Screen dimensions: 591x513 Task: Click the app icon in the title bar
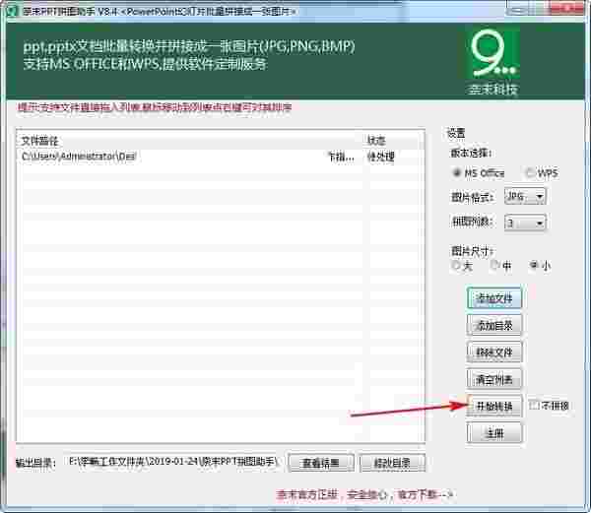[x=11, y=11]
